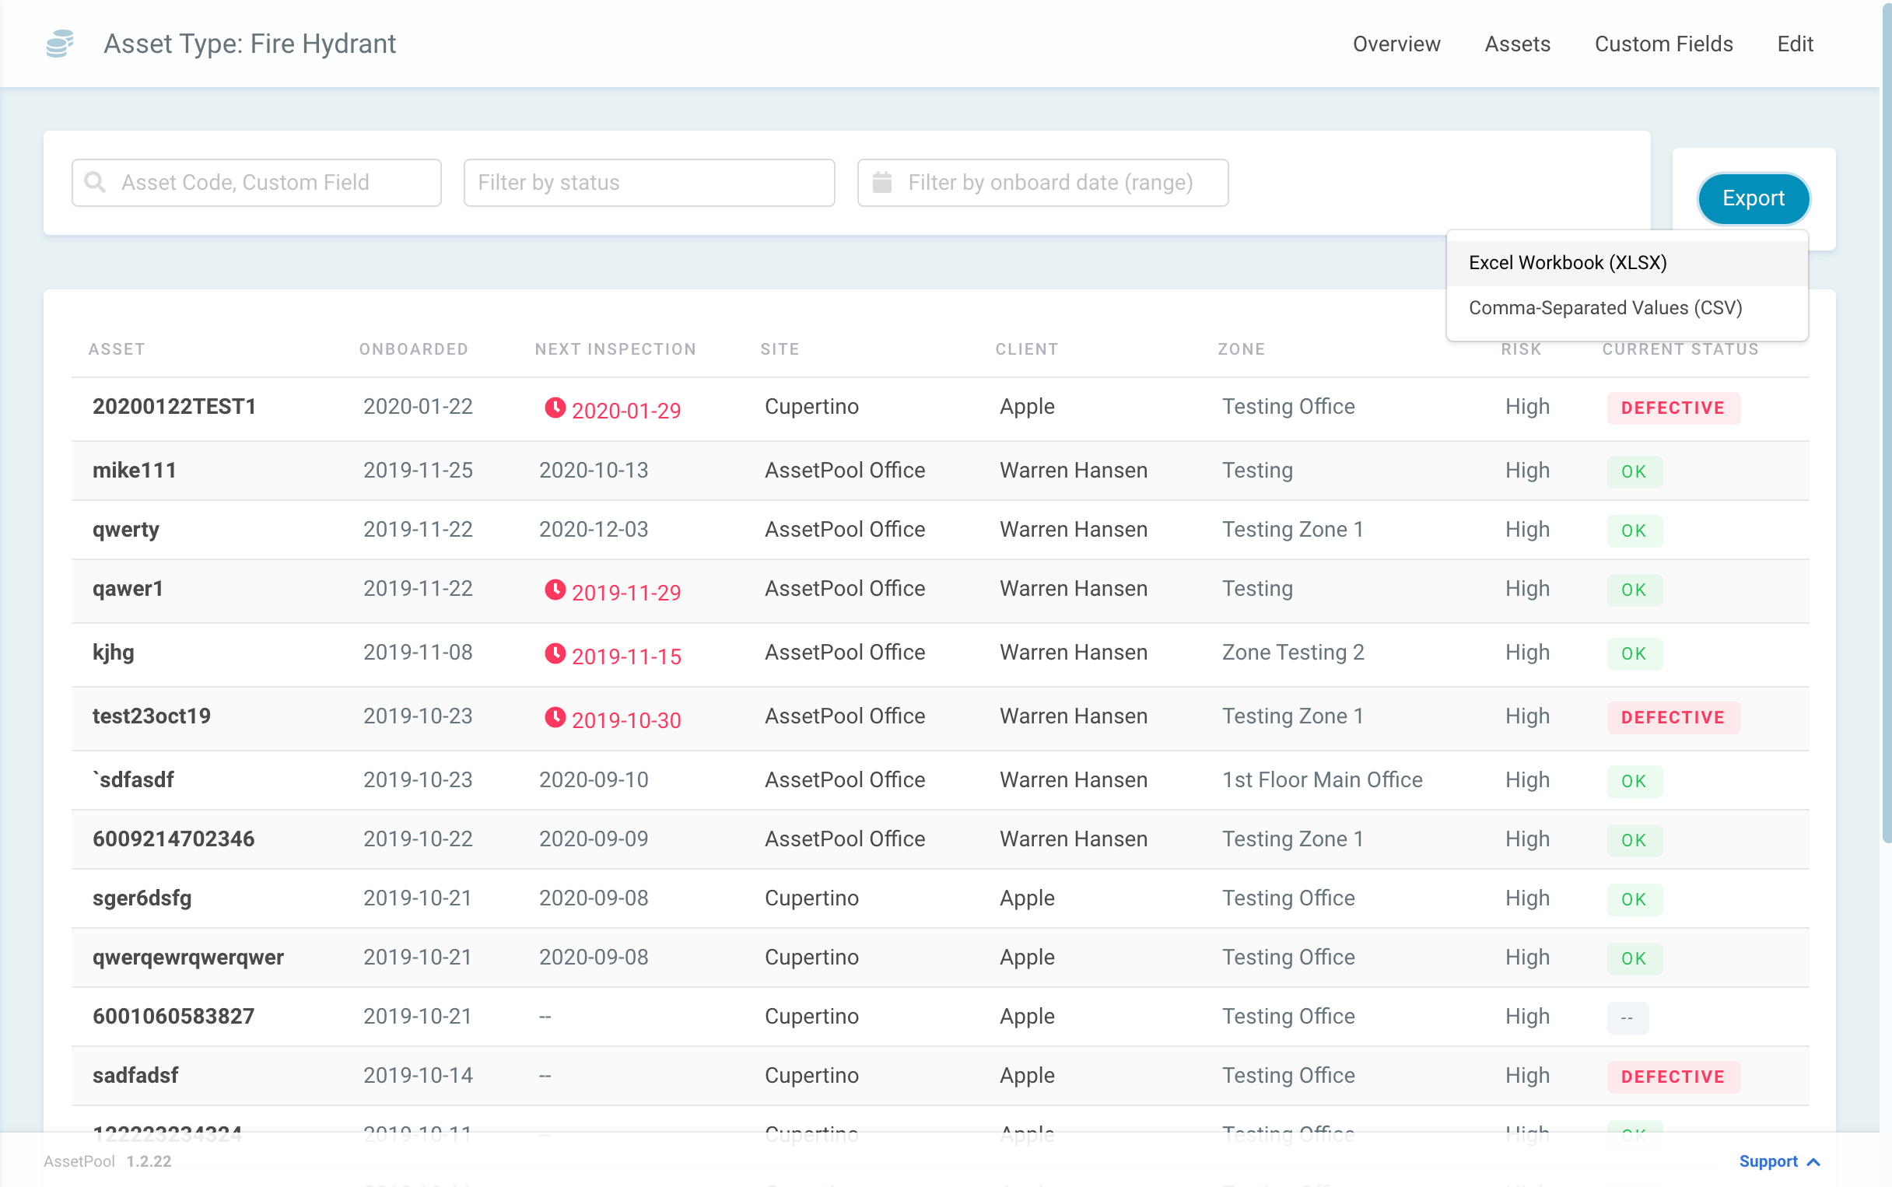Open the Export format dropdown
The height and width of the screenshot is (1187, 1892).
(x=1753, y=198)
